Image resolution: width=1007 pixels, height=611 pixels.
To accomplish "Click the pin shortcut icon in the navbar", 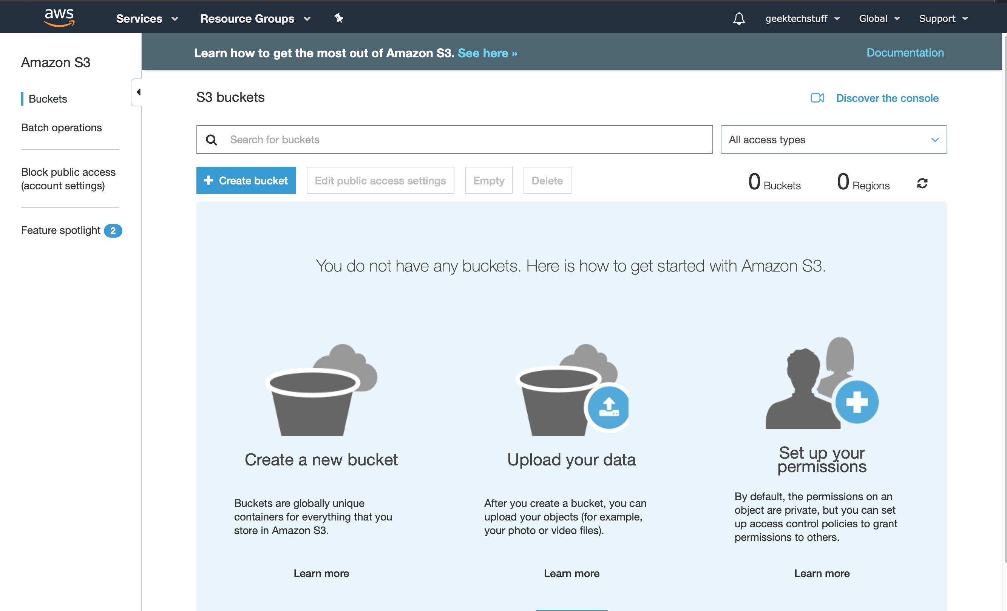I will pyautogui.click(x=339, y=18).
